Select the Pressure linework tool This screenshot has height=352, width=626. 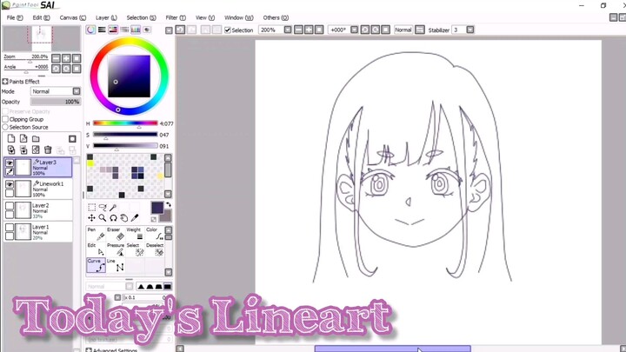pyautogui.click(x=116, y=249)
